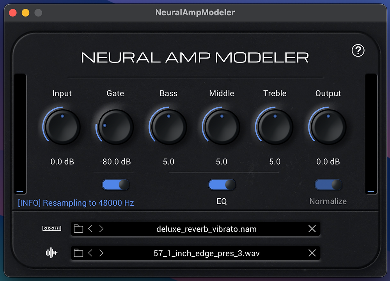This screenshot has height=281, width=390.
Task: Load the previous amp model with the left chevron
Action: click(x=90, y=229)
